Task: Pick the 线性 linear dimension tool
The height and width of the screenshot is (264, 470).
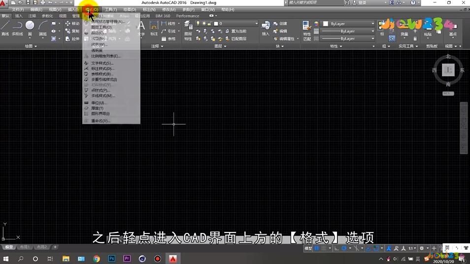Action: (168, 23)
